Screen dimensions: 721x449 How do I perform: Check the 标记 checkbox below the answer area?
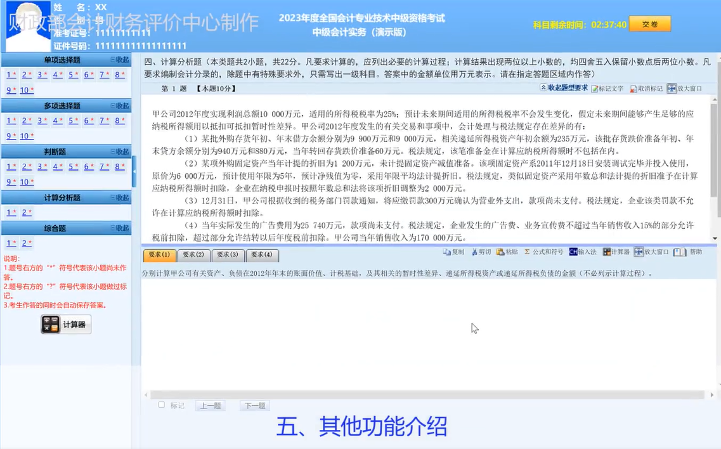click(161, 405)
